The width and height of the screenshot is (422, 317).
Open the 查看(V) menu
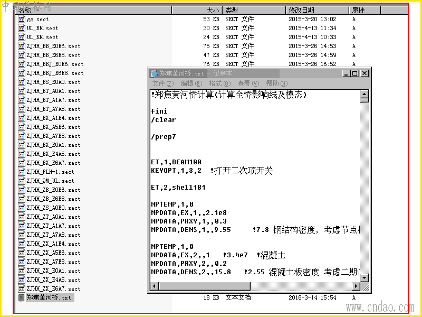[x=248, y=83]
